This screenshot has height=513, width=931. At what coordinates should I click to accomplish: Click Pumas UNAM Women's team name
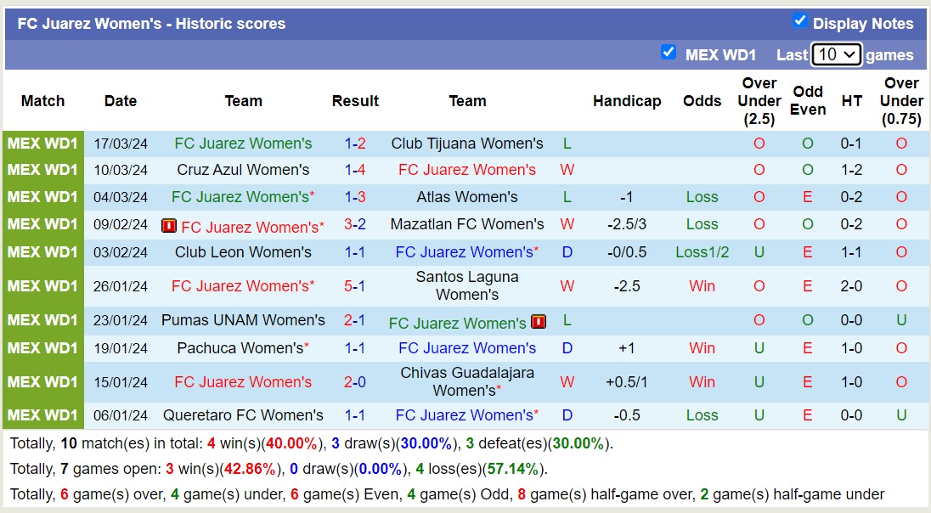tap(243, 320)
